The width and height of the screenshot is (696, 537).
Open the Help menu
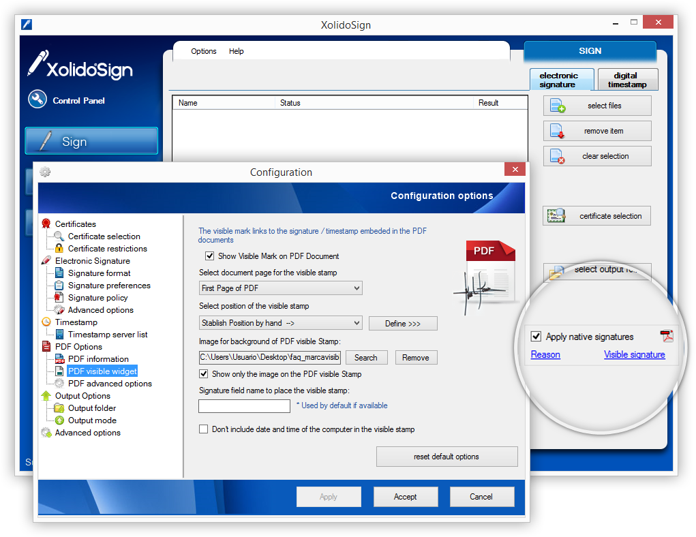point(236,51)
